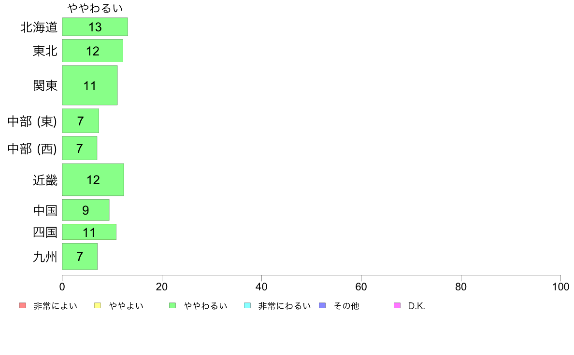
Task: Select the 近畿 bar showing 12
Action: click(93, 179)
